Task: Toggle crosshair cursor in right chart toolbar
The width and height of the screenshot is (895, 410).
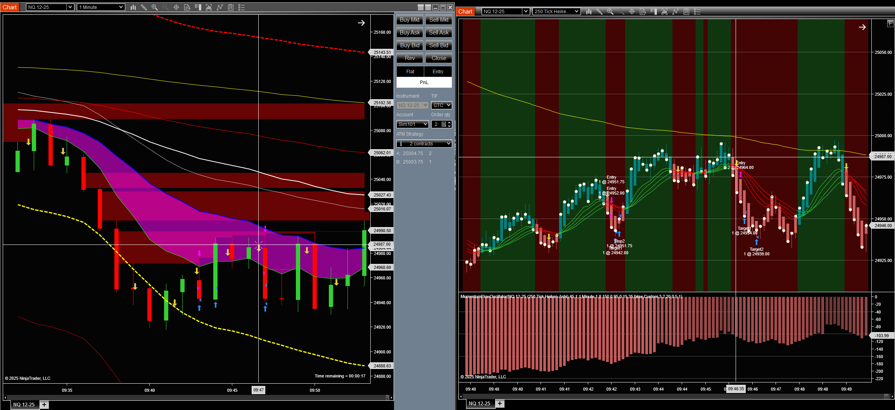Action: [x=632, y=12]
